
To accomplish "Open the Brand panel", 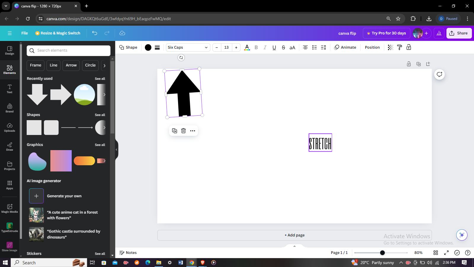I will click(9, 108).
